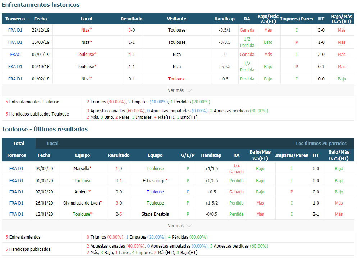Open FRA D1 link for 16/03/19 match
This screenshot has height=258, width=358.
point(15,42)
